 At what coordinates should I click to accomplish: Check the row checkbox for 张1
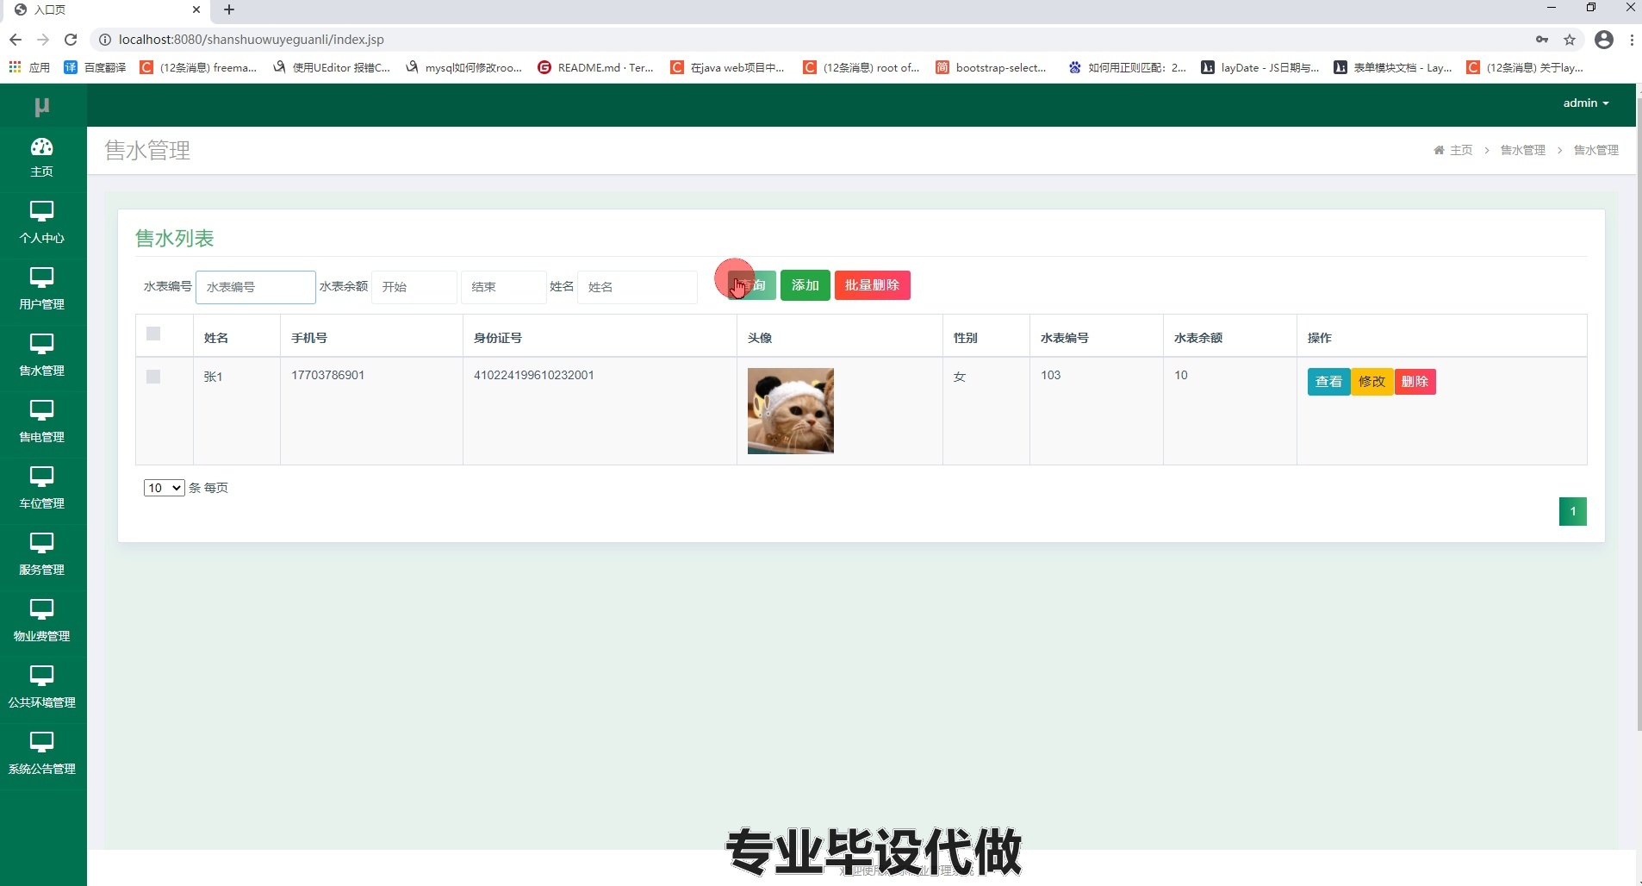pyautogui.click(x=153, y=377)
